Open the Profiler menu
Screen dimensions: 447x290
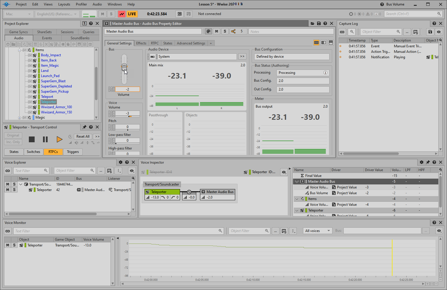(x=81, y=4)
